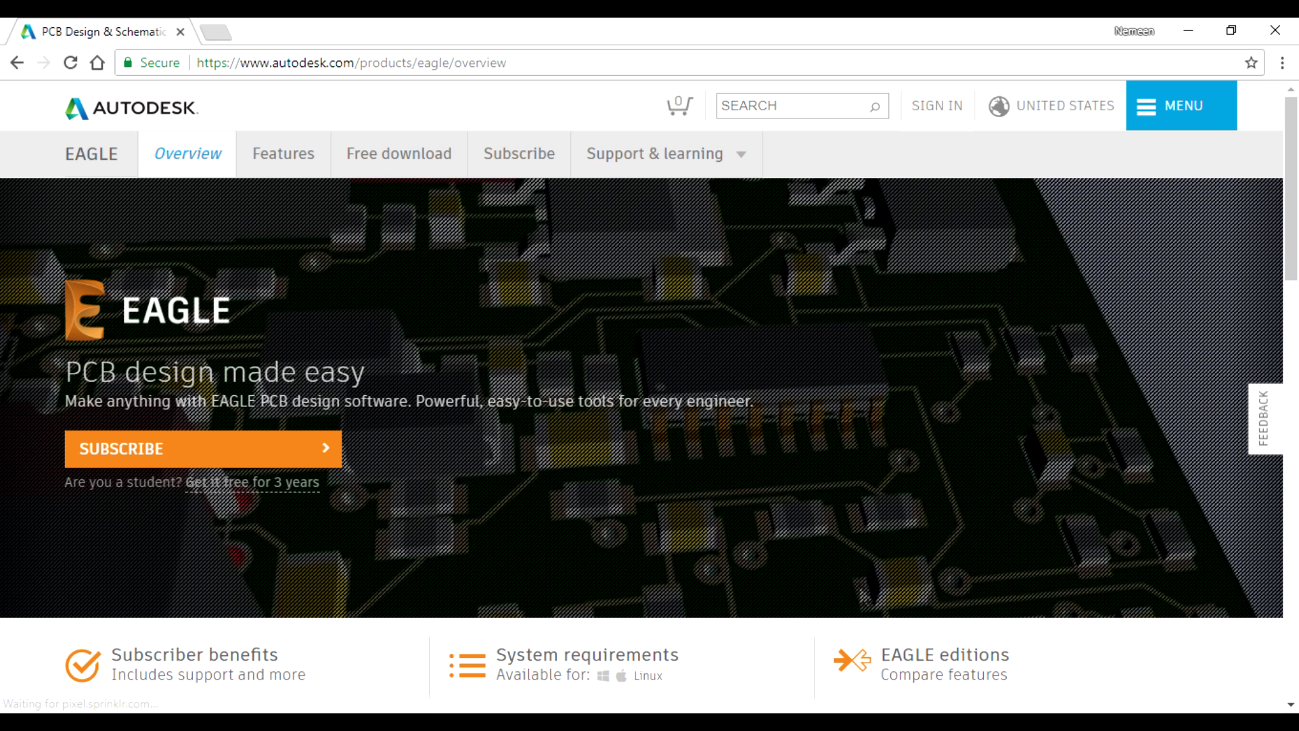1299x731 pixels.
Task: Open the shopping cart icon
Action: click(x=679, y=106)
